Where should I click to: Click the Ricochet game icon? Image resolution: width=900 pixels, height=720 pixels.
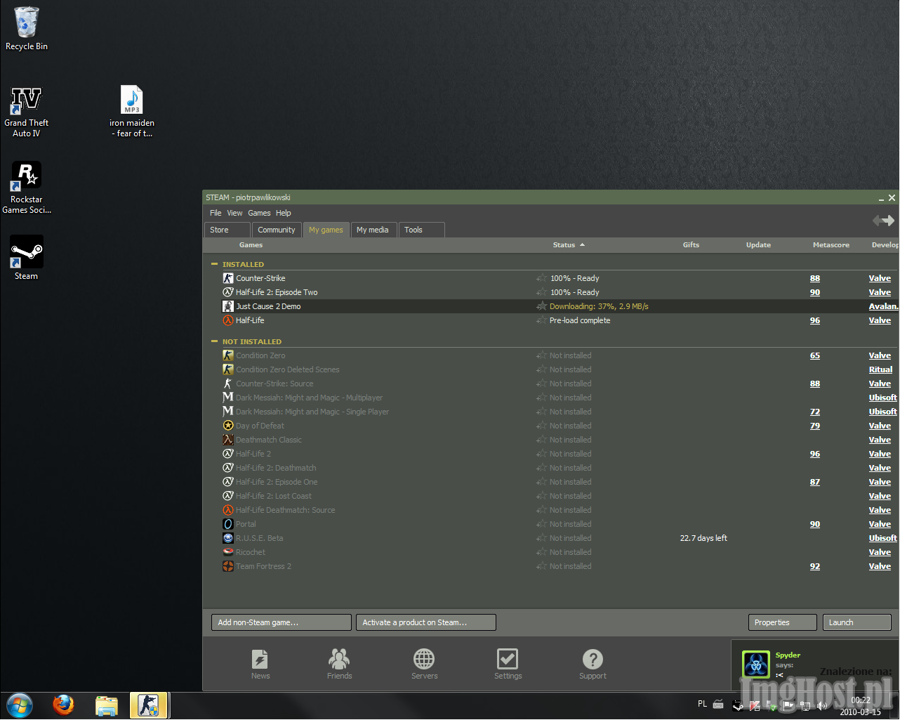pyautogui.click(x=228, y=552)
